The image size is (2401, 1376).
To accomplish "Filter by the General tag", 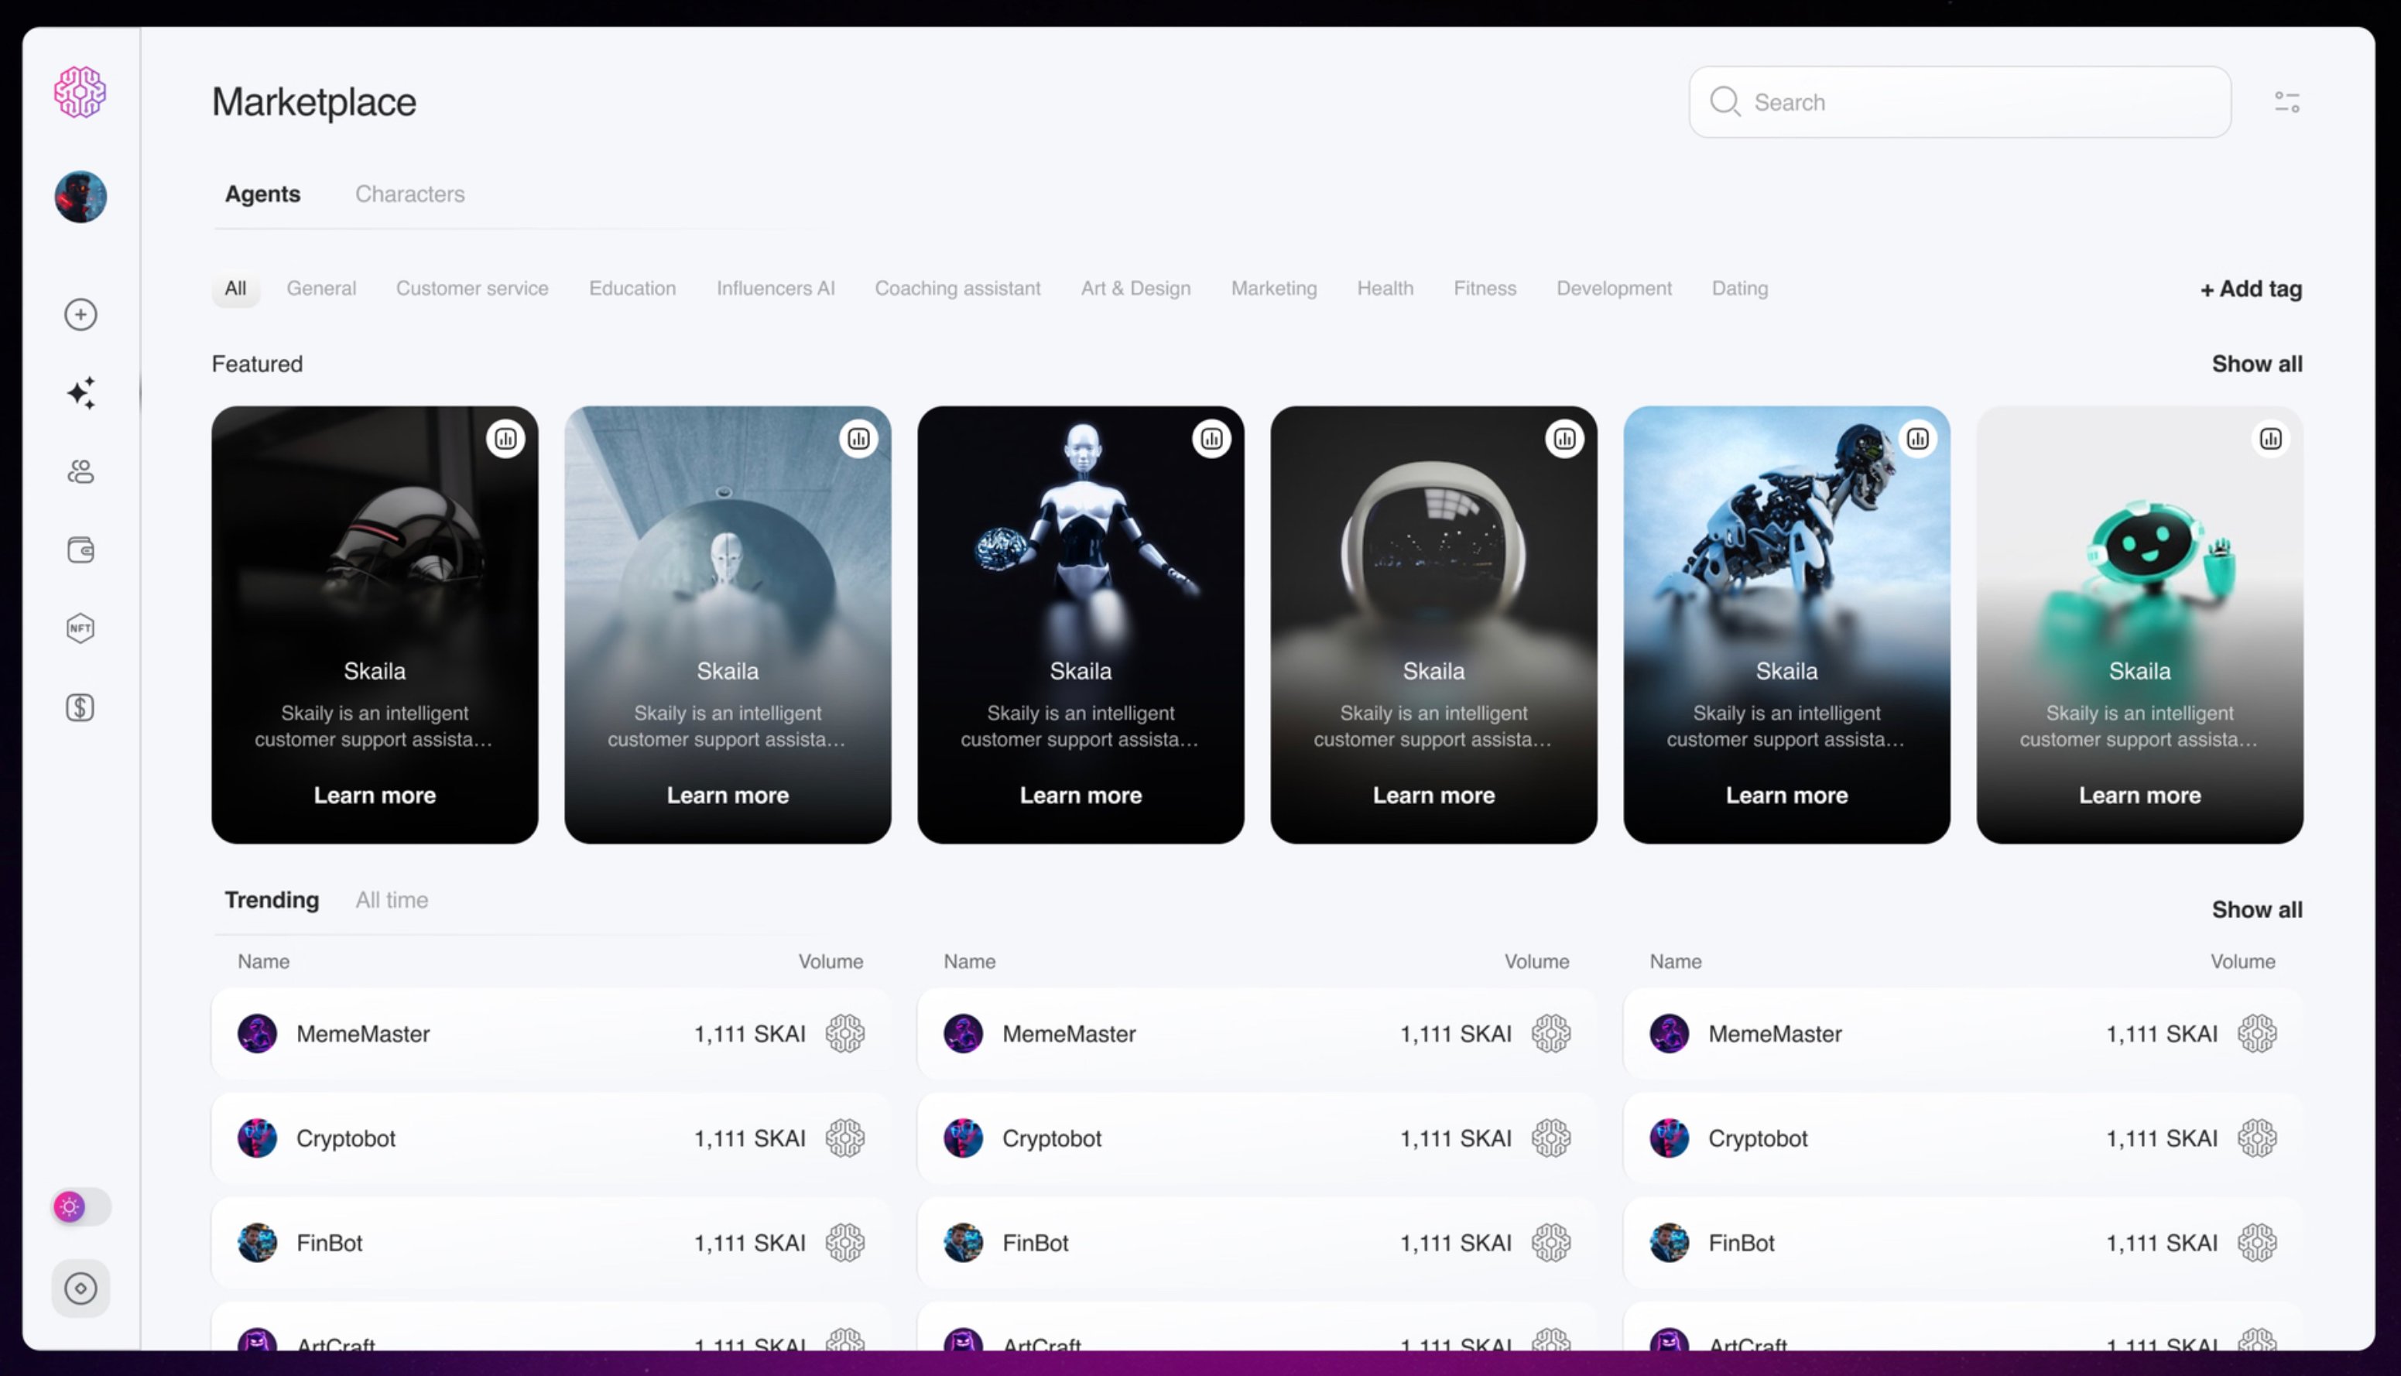I will coord(321,288).
